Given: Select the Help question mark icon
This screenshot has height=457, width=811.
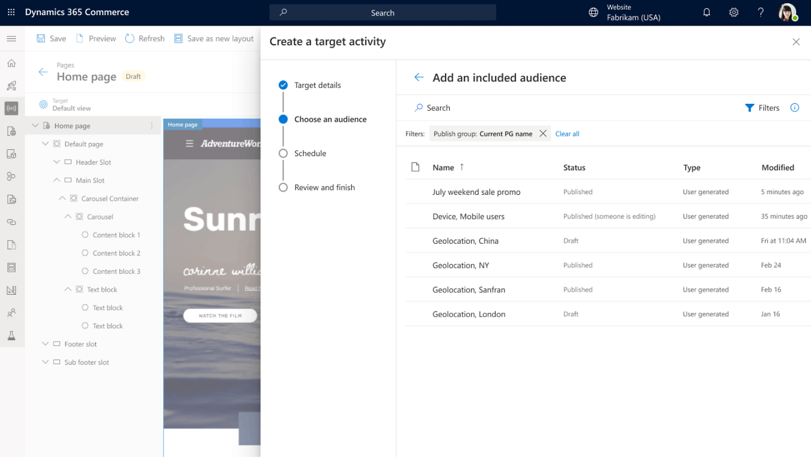Looking at the screenshot, I should (761, 12).
